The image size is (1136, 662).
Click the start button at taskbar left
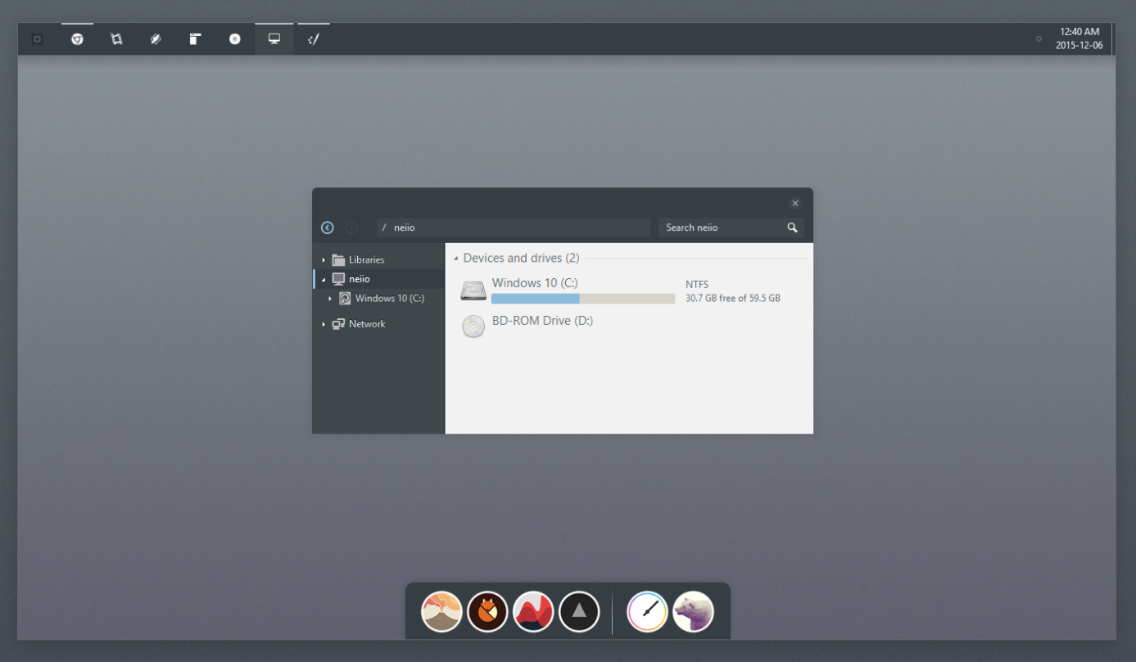37,39
